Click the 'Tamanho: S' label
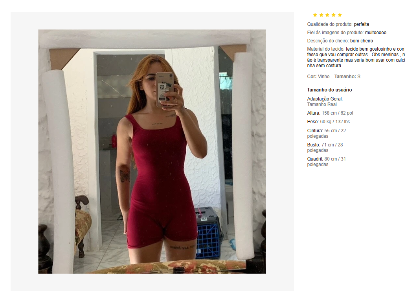 pyautogui.click(x=347, y=77)
